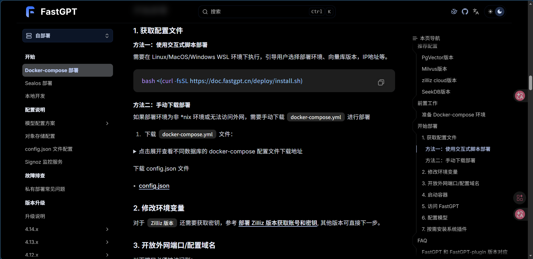Open the GitHub repository icon
Viewport: 533px width, 259px height.
(x=465, y=11)
